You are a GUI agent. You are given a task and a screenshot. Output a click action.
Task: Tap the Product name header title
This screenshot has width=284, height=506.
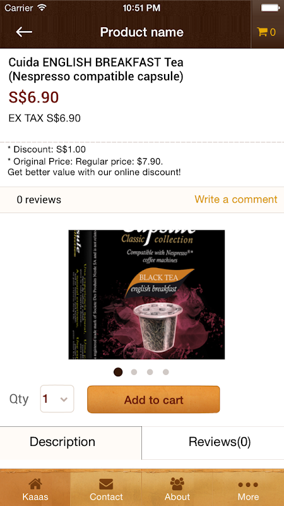pyautogui.click(x=141, y=32)
